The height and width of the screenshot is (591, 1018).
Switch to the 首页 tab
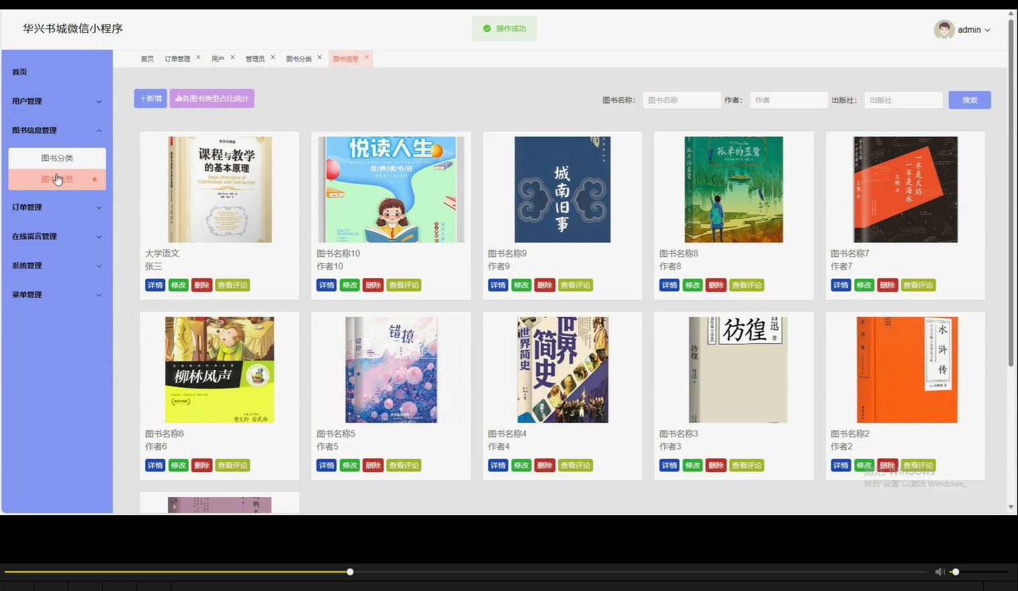click(x=147, y=59)
